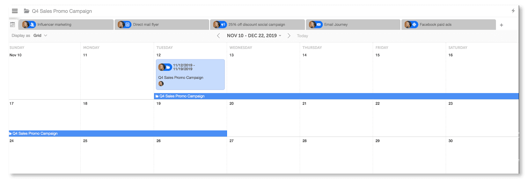Open the Q4 Sales Promo Campaign breadcrumb title

pos(62,11)
